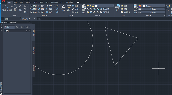Open the layer 0 dropdown list
This screenshot has height=95, width=172.
point(114,6)
